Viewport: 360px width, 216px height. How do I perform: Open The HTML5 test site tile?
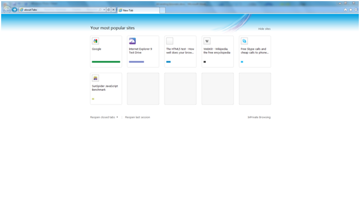point(180,51)
